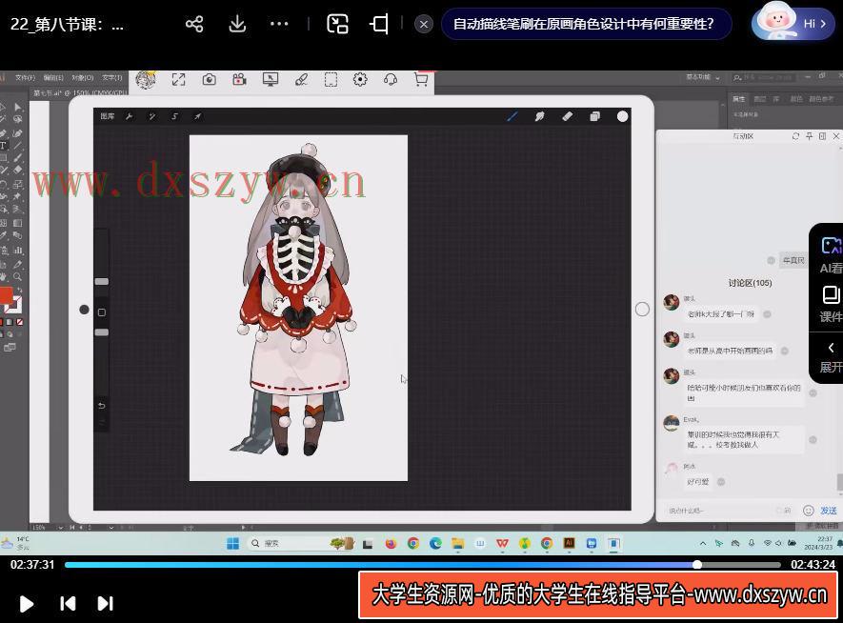Click the chat message input field
The height and width of the screenshot is (623, 843).
(717, 511)
